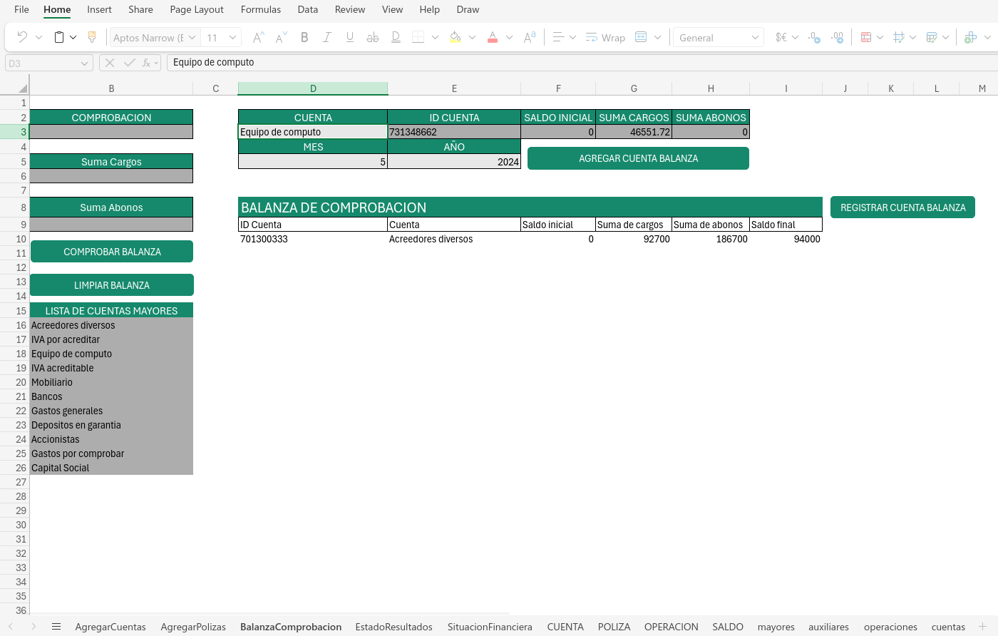Open the Page Layout tab

(197, 9)
